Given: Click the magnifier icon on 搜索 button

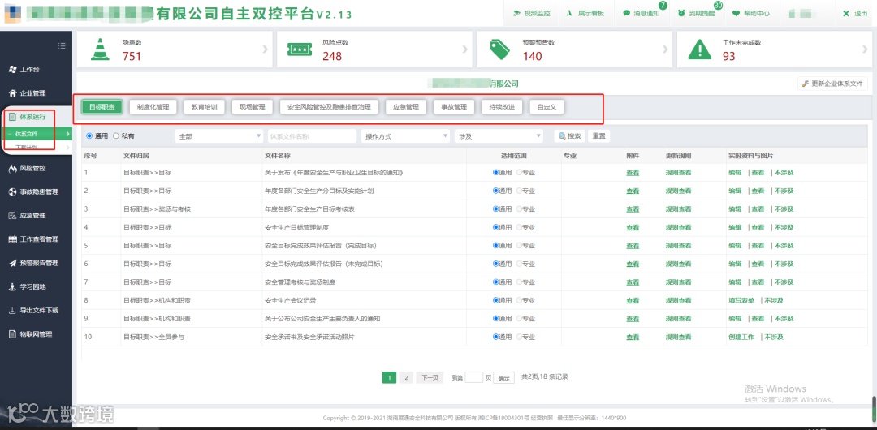Looking at the screenshot, I should [x=562, y=135].
